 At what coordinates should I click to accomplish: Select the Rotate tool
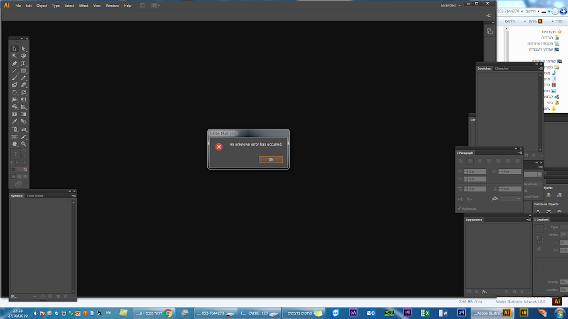tap(14, 93)
